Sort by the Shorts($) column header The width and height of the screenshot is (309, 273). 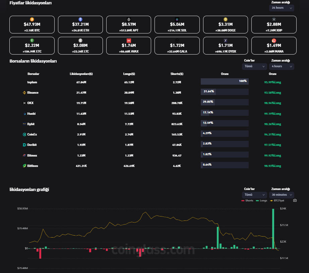[x=177, y=74]
